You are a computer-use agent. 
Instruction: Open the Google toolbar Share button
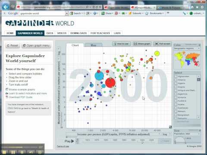pyautogui.click(x=107, y=13)
